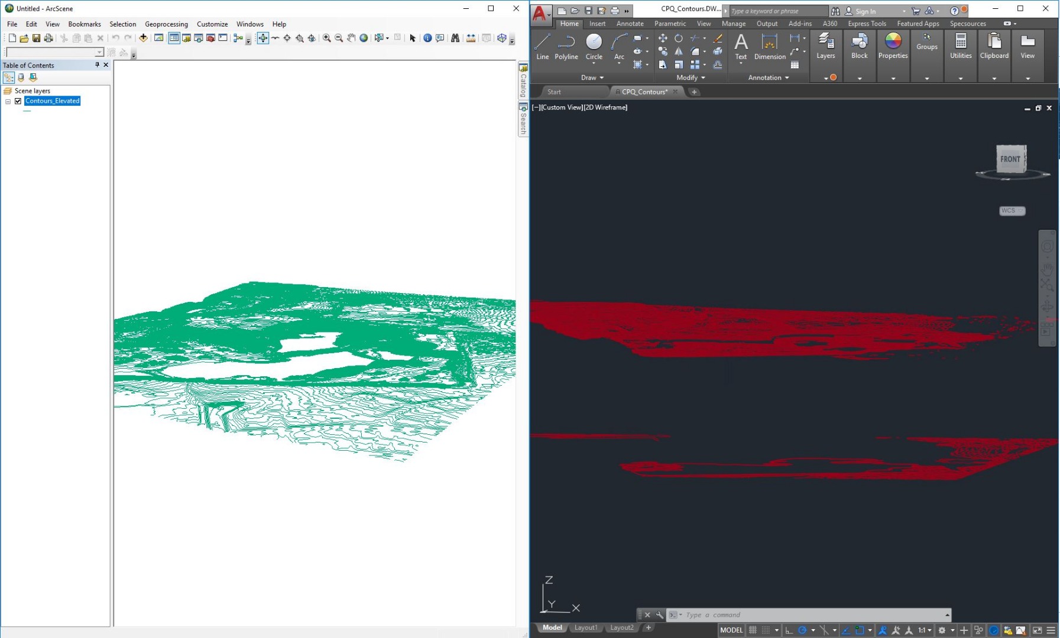Open the Catalog side panel tab
This screenshot has height=638, width=1060.
coord(523,81)
